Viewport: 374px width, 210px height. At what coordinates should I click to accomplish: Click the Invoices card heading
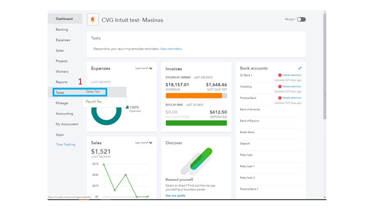click(174, 69)
